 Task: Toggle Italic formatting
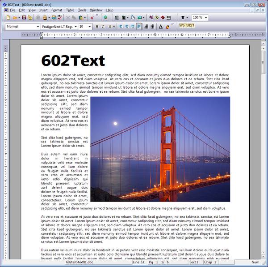click(103, 26)
